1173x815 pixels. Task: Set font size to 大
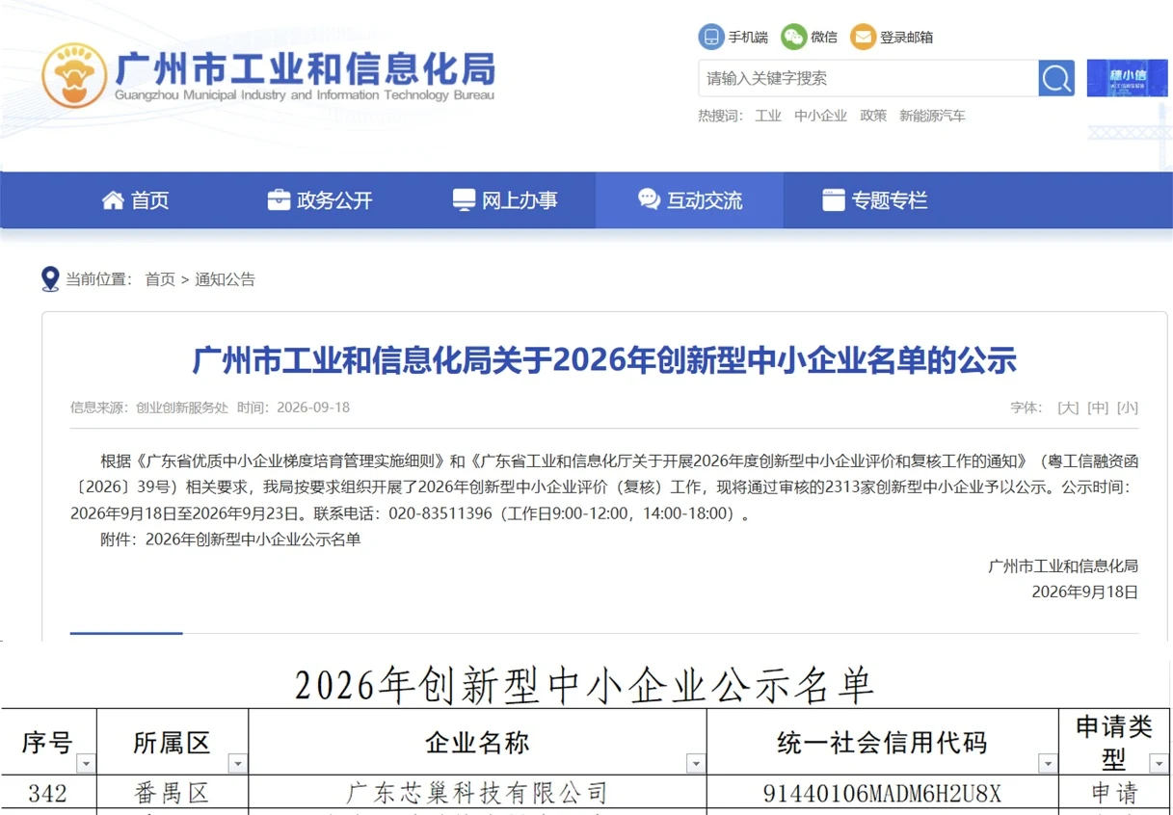coord(1068,407)
